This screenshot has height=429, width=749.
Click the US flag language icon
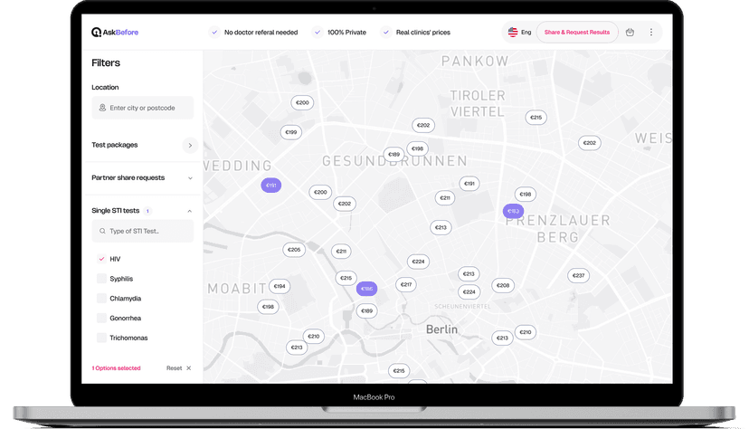tap(513, 33)
